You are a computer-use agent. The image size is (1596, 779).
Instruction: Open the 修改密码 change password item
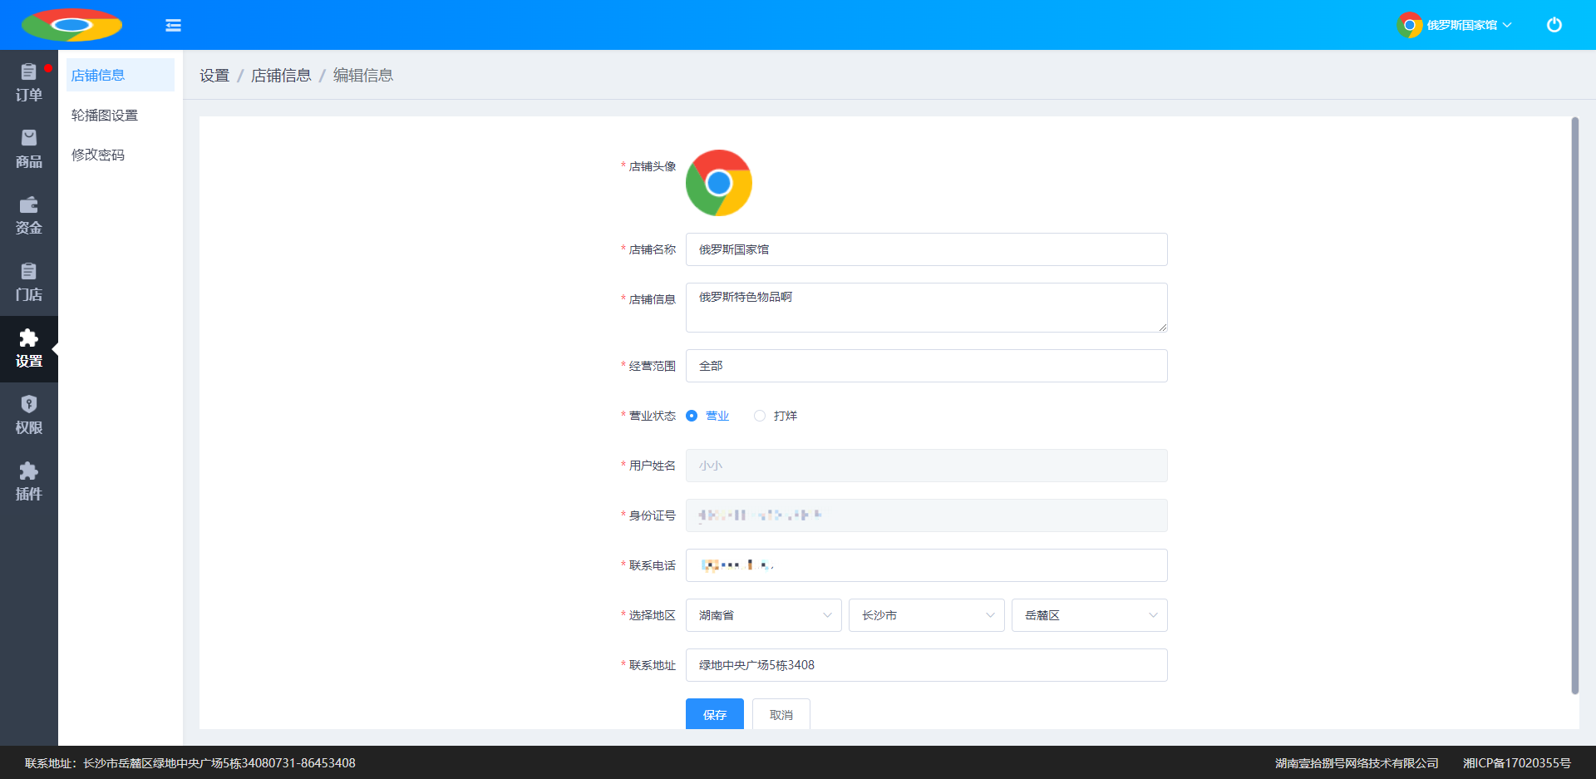(121, 155)
